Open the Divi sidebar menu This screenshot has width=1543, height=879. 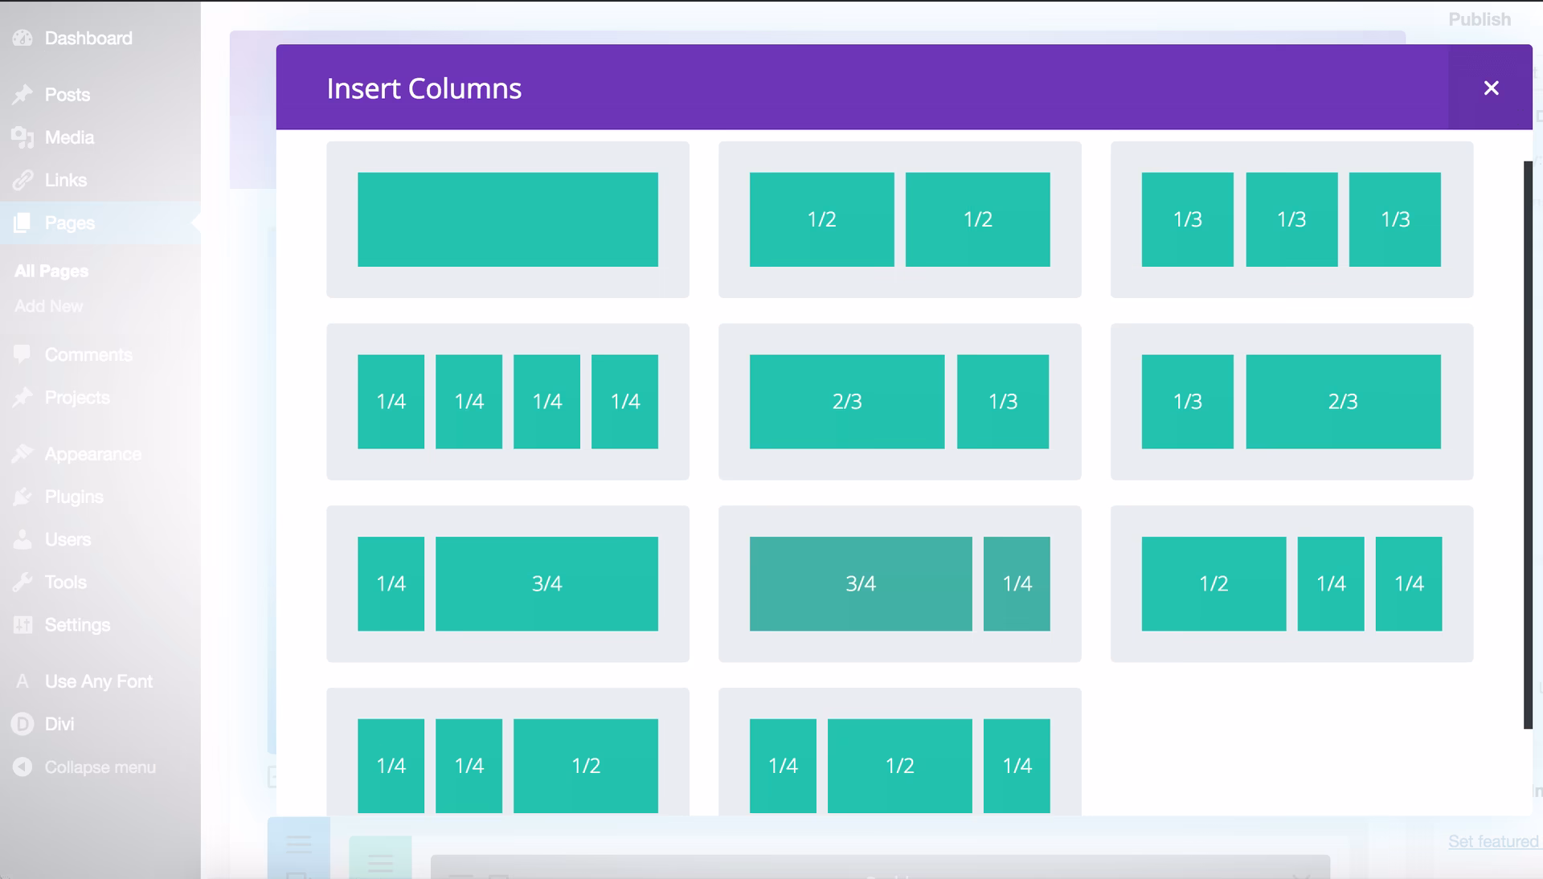[x=59, y=725]
